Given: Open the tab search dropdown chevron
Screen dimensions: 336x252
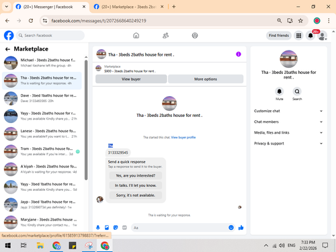Looking at the screenshot, I should [7, 7].
